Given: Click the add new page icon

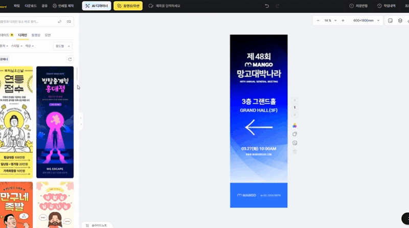Looking at the screenshot, I should 295,143.
